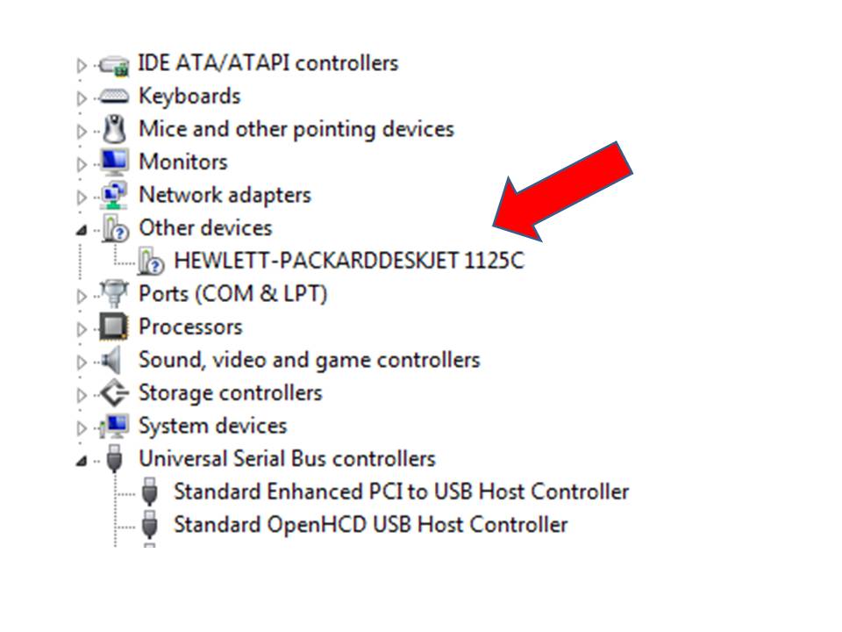Image resolution: width=842 pixels, height=632 pixels.
Task: Click the Processors chip icon
Action: point(114,327)
